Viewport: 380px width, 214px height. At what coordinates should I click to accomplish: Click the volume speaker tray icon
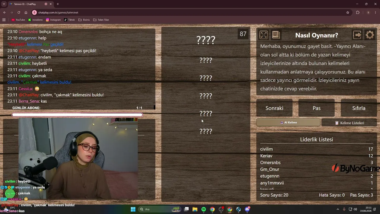coord(355,209)
